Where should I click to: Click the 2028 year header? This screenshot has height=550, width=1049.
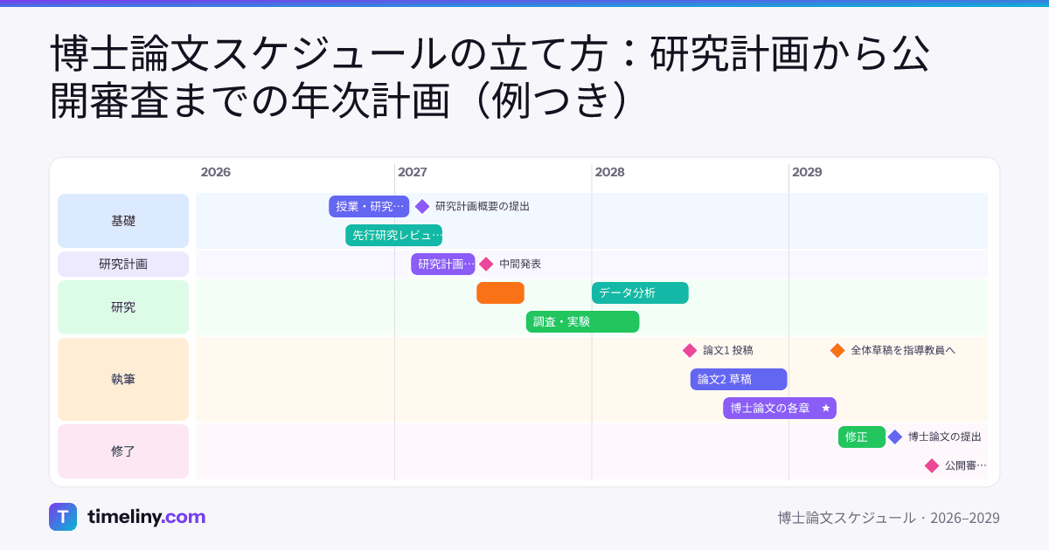(610, 172)
